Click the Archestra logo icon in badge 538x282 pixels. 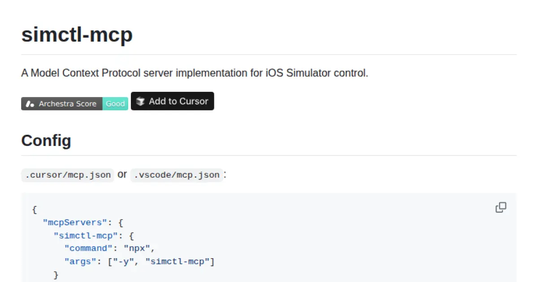[x=30, y=104]
